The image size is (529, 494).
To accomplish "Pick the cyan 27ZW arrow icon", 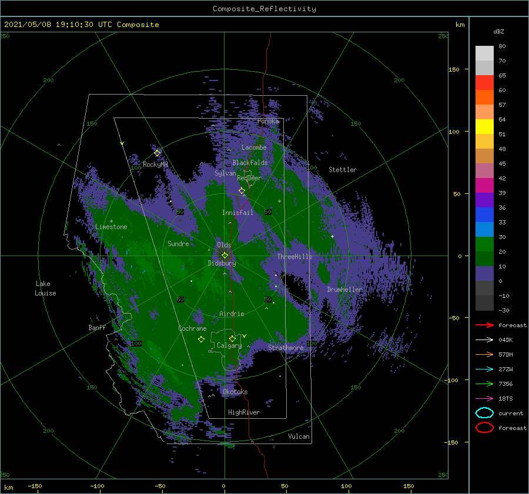I will pyautogui.click(x=484, y=369).
